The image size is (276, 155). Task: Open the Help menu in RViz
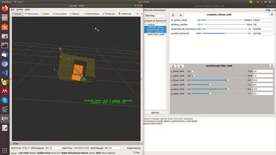pos(27,9)
